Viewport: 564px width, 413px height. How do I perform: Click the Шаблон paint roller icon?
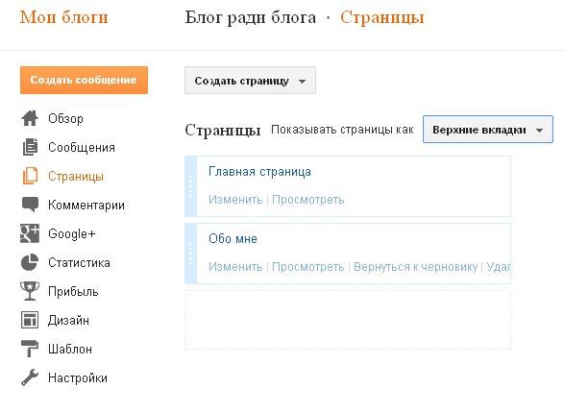(30, 349)
